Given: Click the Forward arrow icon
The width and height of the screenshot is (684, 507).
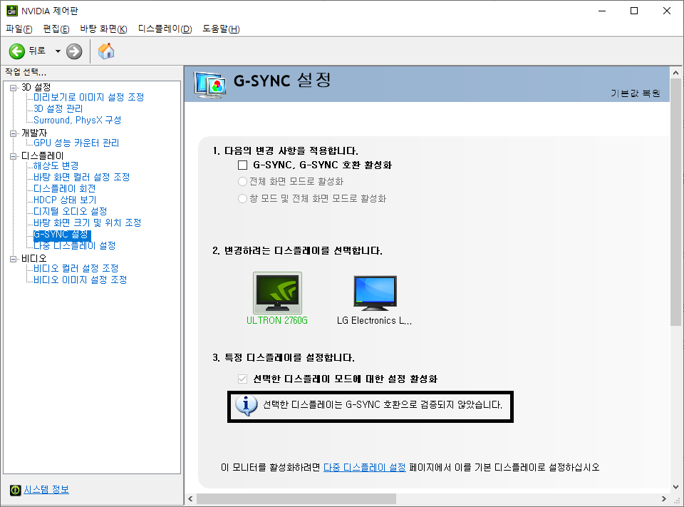Looking at the screenshot, I should [x=74, y=51].
